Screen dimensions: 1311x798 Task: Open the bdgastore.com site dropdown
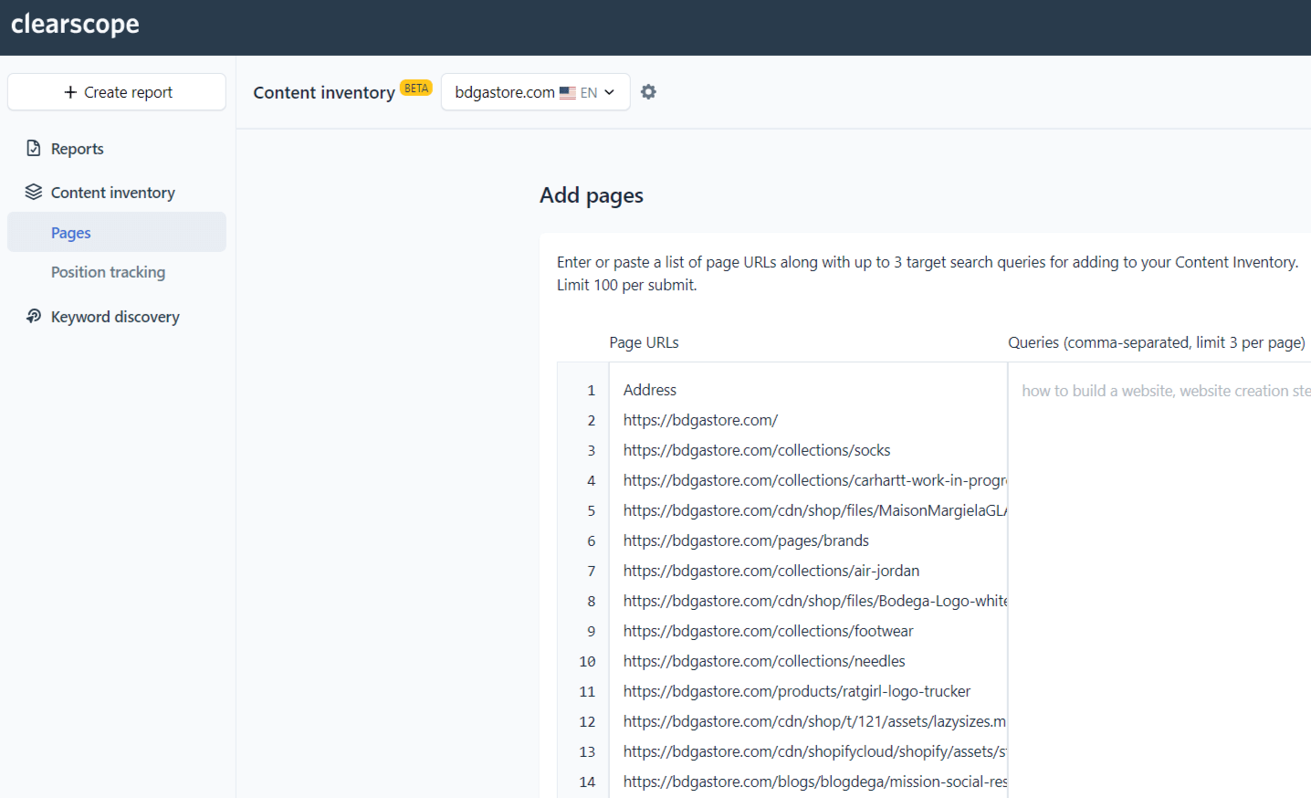(536, 92)
